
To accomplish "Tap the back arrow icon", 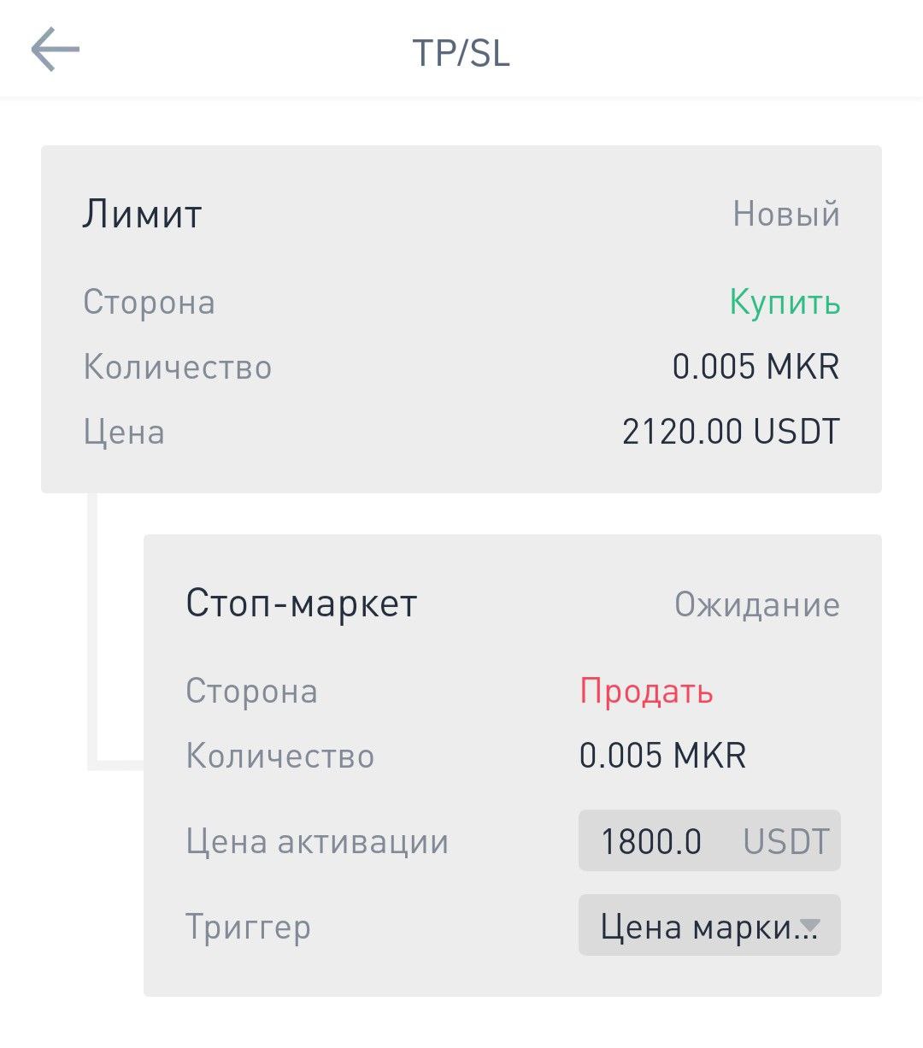I will [x=56, y=50].
